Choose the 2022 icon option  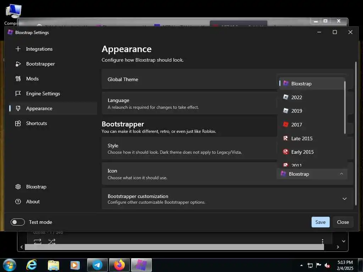coord(312,97)
